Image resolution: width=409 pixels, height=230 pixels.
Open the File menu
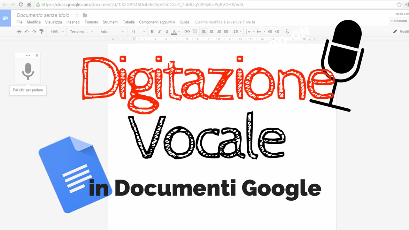(x=19, y=22)
